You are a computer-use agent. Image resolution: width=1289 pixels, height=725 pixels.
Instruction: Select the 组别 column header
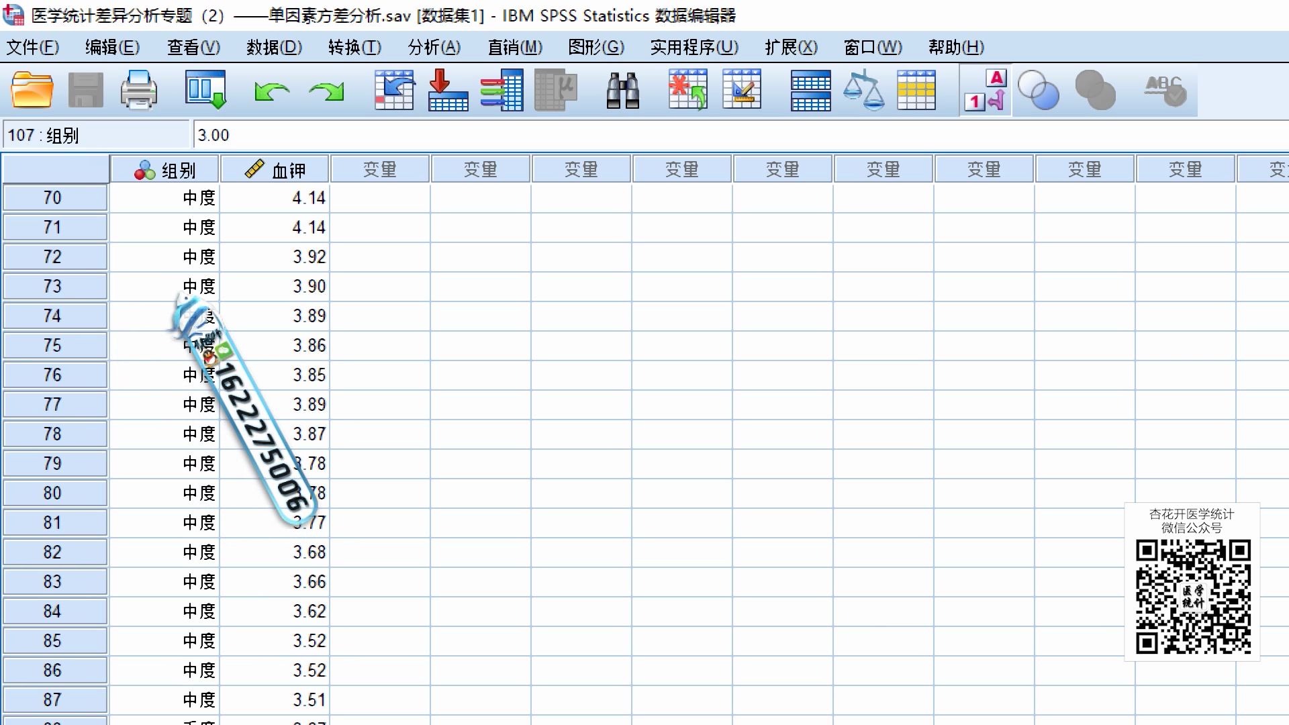(x=165, y=170)
